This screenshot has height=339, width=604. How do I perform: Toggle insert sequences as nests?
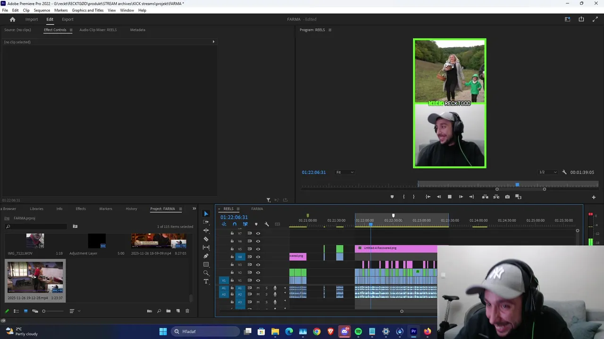click(x=224, y=224)
